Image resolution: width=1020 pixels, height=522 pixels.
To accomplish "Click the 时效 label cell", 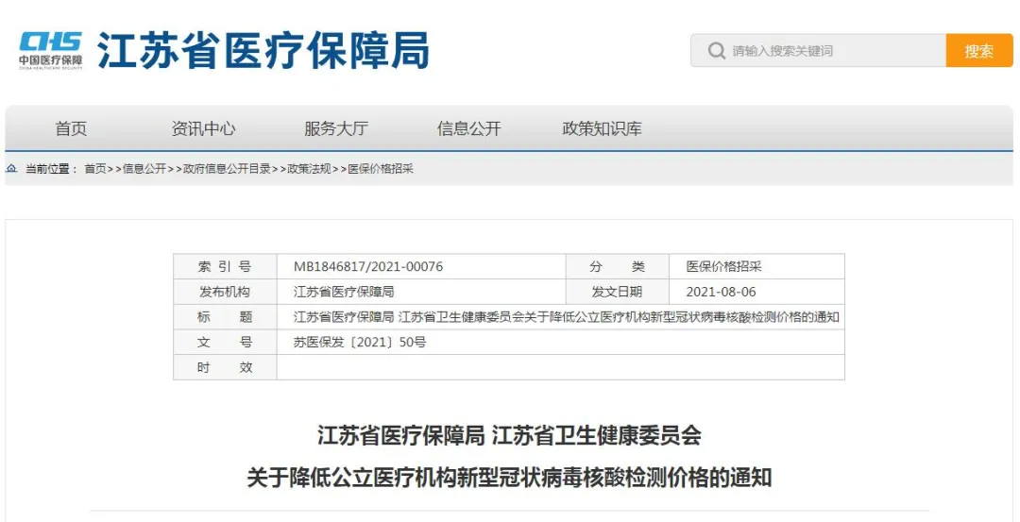I will pos(225,367).
